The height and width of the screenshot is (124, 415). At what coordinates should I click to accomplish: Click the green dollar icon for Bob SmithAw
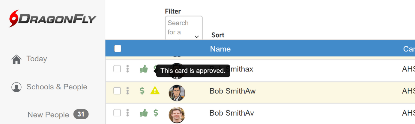[142, 91]
